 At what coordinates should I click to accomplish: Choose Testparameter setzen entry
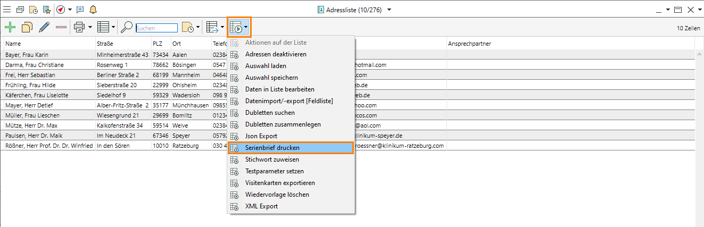click(291, 171)
